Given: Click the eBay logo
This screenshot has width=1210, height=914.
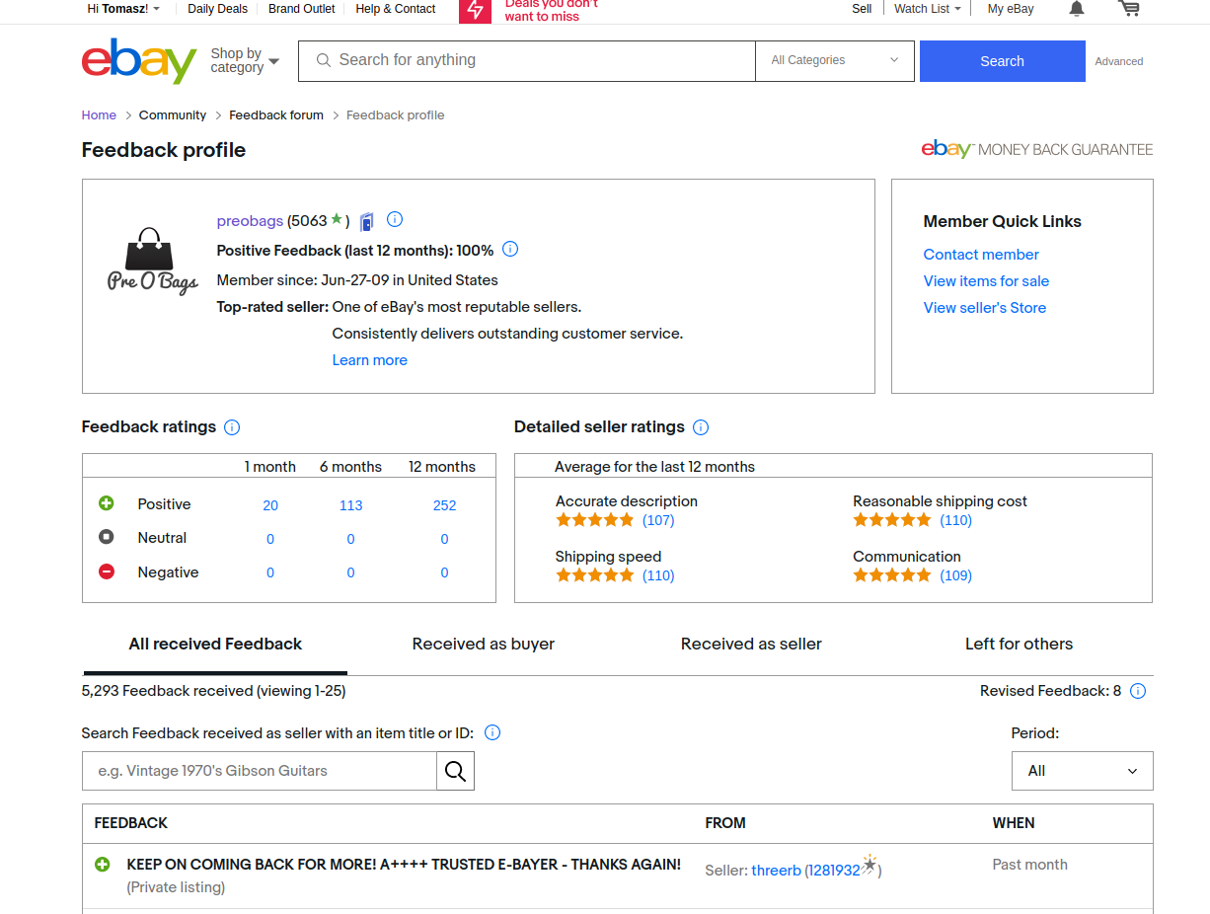Looking at the screenshot, I should click(139, 60).
